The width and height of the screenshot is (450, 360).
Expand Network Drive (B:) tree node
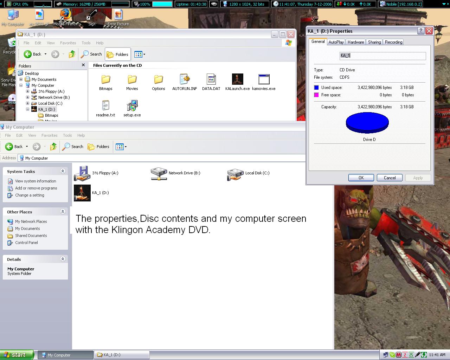[x=28, y=97]
